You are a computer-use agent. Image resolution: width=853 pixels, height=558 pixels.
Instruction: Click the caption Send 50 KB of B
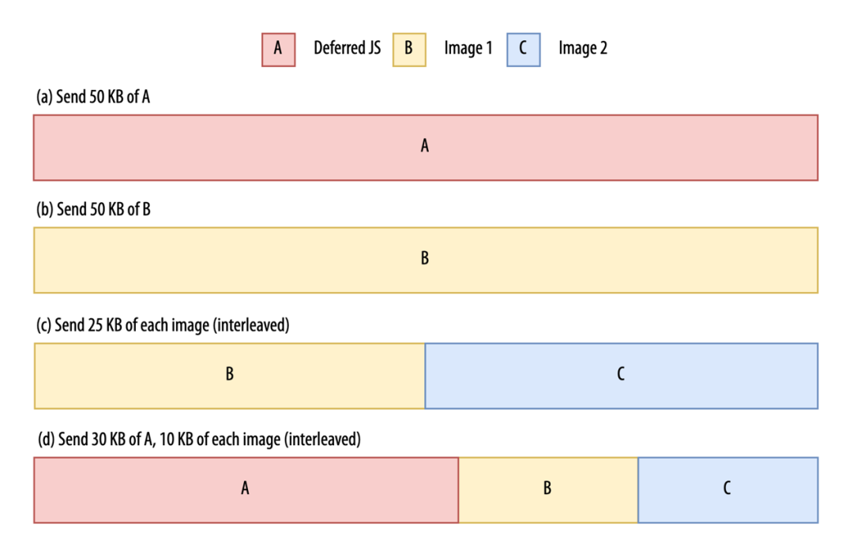pos(94,210)
